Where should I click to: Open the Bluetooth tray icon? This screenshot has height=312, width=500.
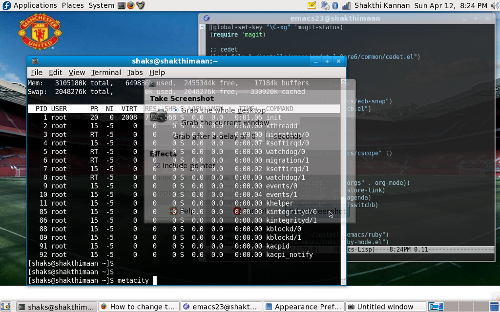(335, 5)
